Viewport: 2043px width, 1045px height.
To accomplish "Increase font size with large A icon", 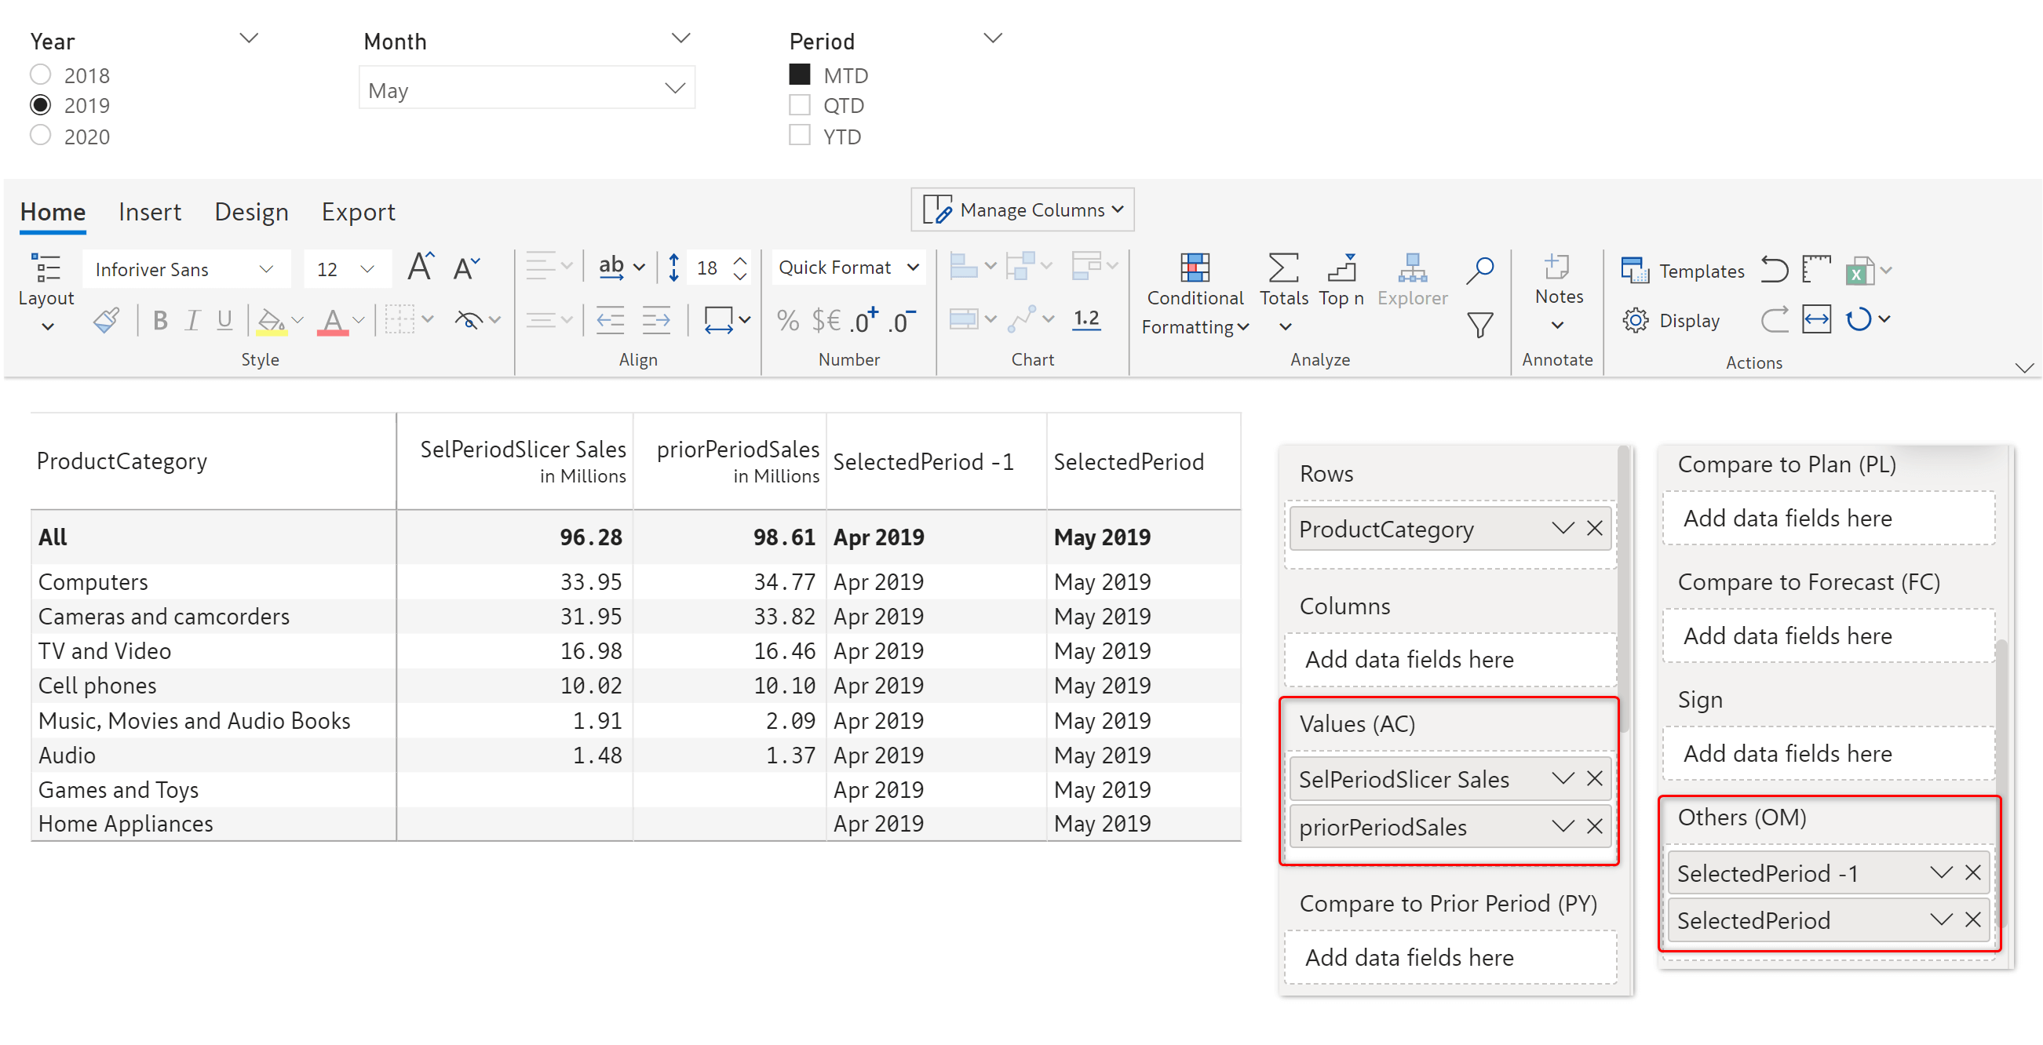I will [421, 268].
